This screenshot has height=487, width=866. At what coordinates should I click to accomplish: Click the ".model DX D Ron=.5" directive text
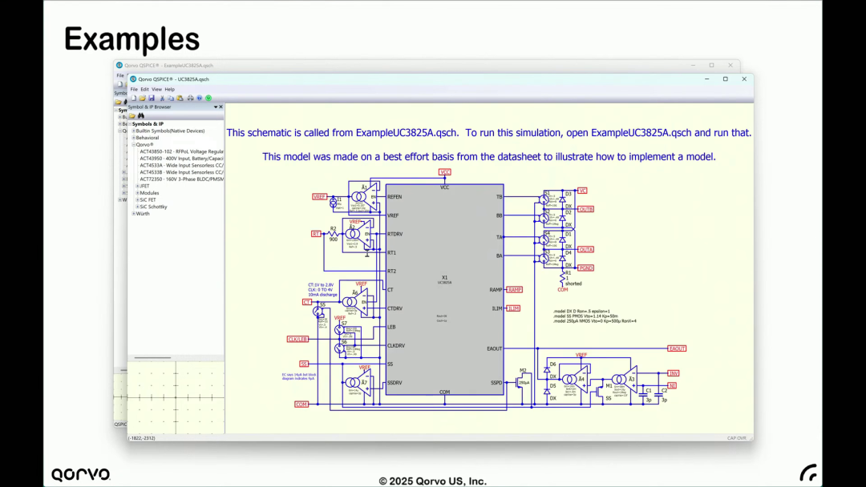[x=581, y=312]
